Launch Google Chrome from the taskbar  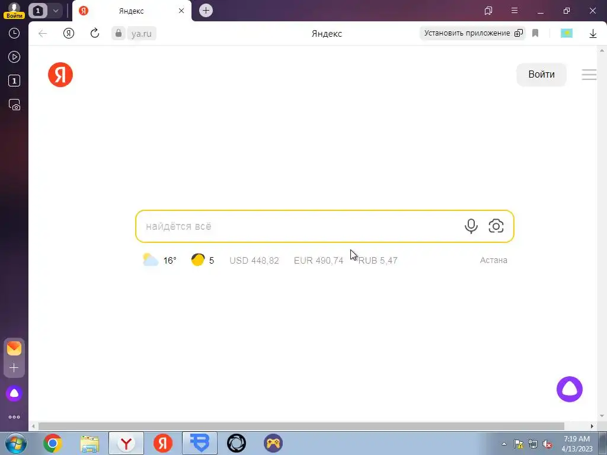pyautogui.click(x=53, y=443)
